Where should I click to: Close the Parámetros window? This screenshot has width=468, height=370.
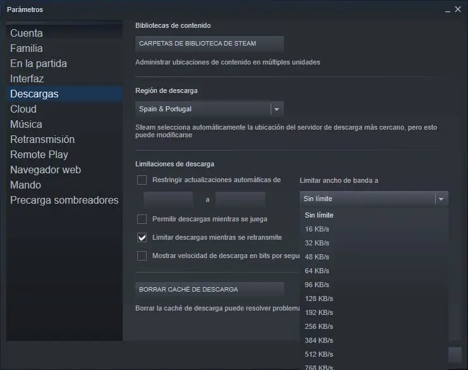click(458, 9)
